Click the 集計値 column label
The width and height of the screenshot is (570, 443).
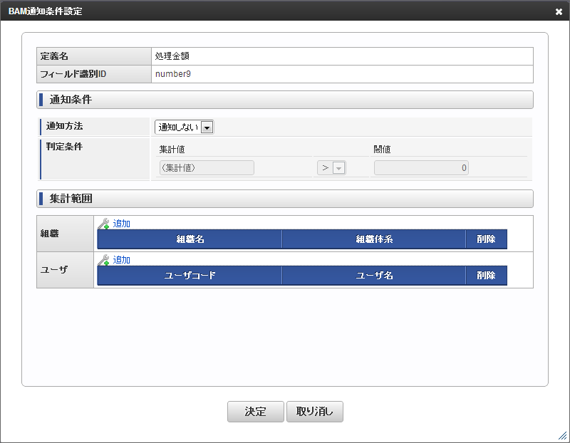172,150
